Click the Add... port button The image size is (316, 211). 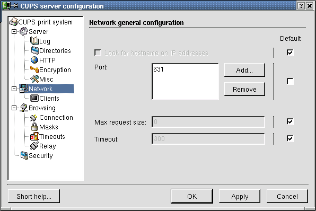point(244,70)
